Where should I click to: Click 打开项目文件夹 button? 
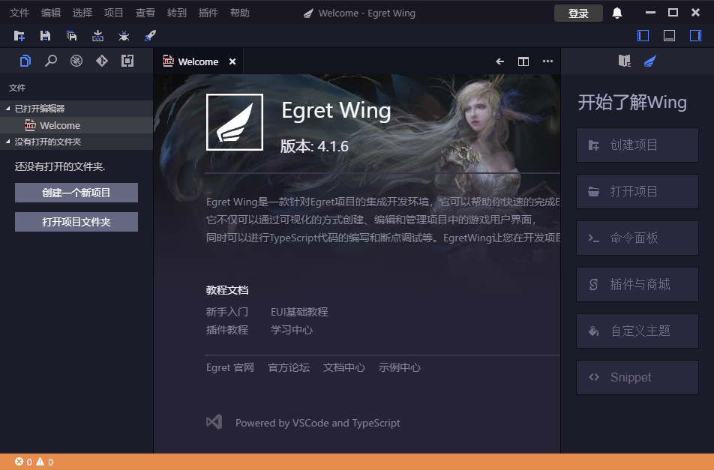pos(76,222)
